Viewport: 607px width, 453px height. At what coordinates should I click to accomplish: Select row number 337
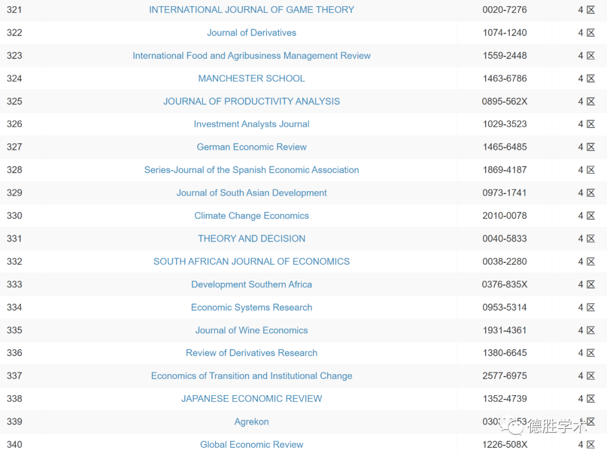(14, 375)
